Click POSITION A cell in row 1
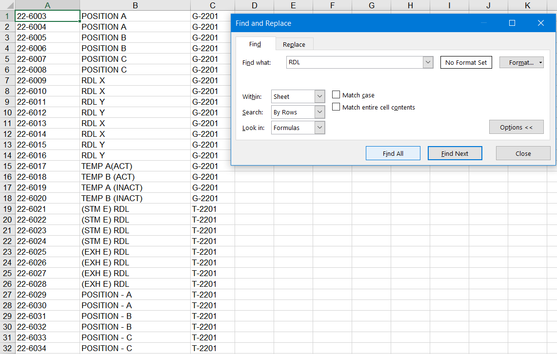 (135, 16)
